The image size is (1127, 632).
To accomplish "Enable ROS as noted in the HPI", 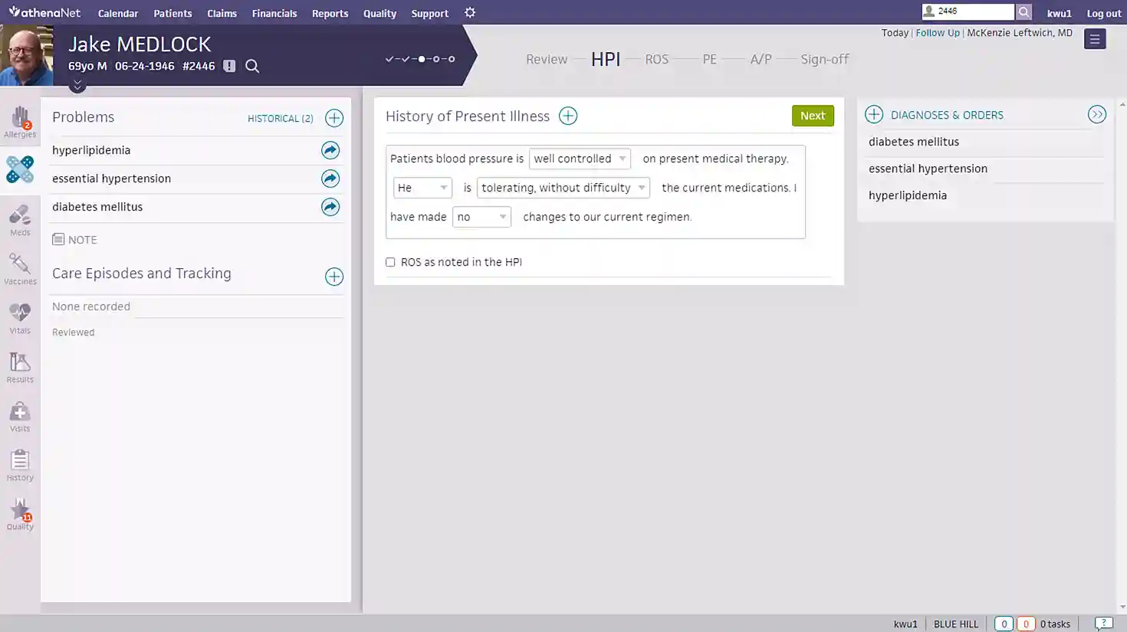I will pos(390,262).
